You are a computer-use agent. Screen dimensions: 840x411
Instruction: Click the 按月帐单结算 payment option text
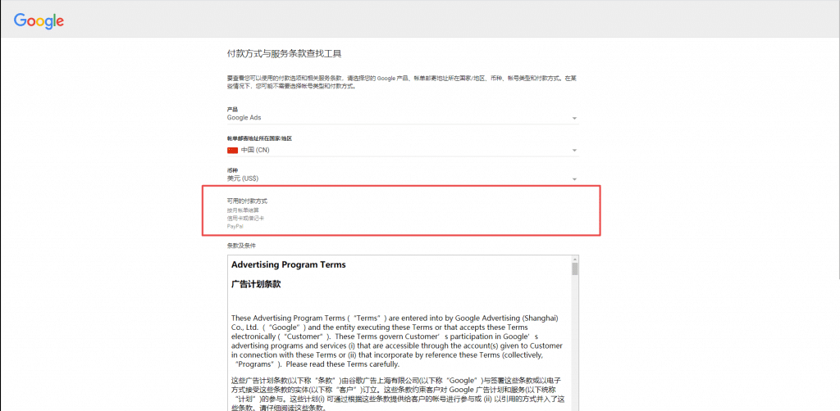click(x=243, y=210)
